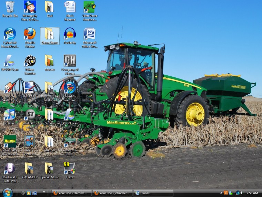Select the Game Items folder

click(50, 36)
